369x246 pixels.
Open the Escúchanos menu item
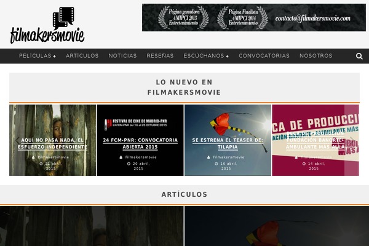[x=204, y=56]
